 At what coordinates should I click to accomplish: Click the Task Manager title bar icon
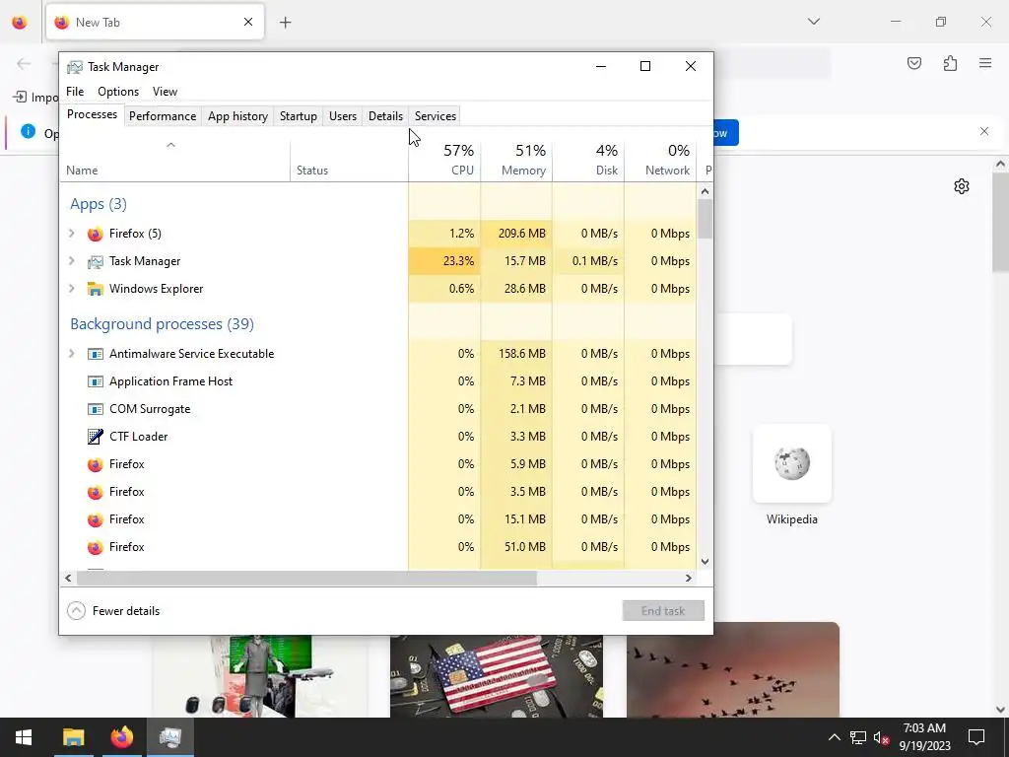pos(75,67)
